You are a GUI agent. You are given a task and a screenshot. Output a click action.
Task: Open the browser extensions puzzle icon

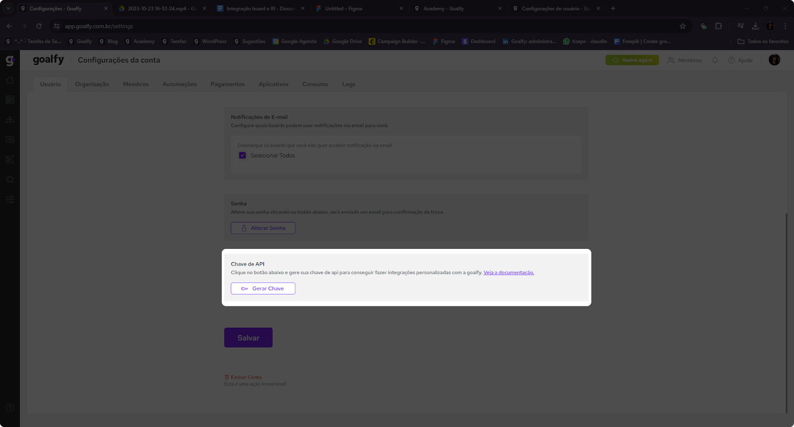pyautogui.click(x=719, y=26)
